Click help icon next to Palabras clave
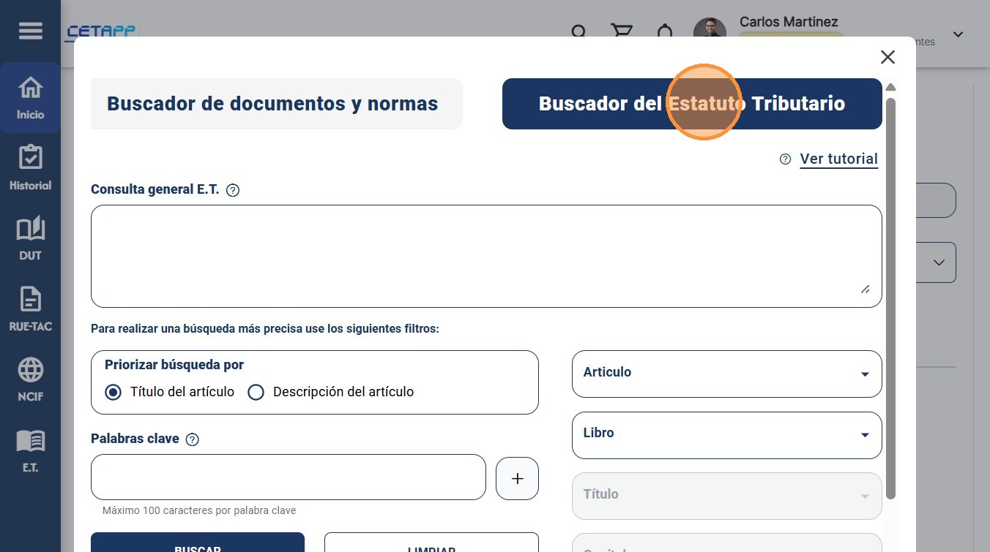Screen dimensions: 990x552 193,439
